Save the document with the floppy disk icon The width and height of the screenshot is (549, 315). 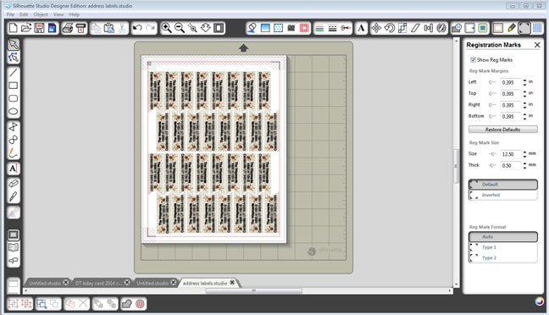[x=39, y=28]
